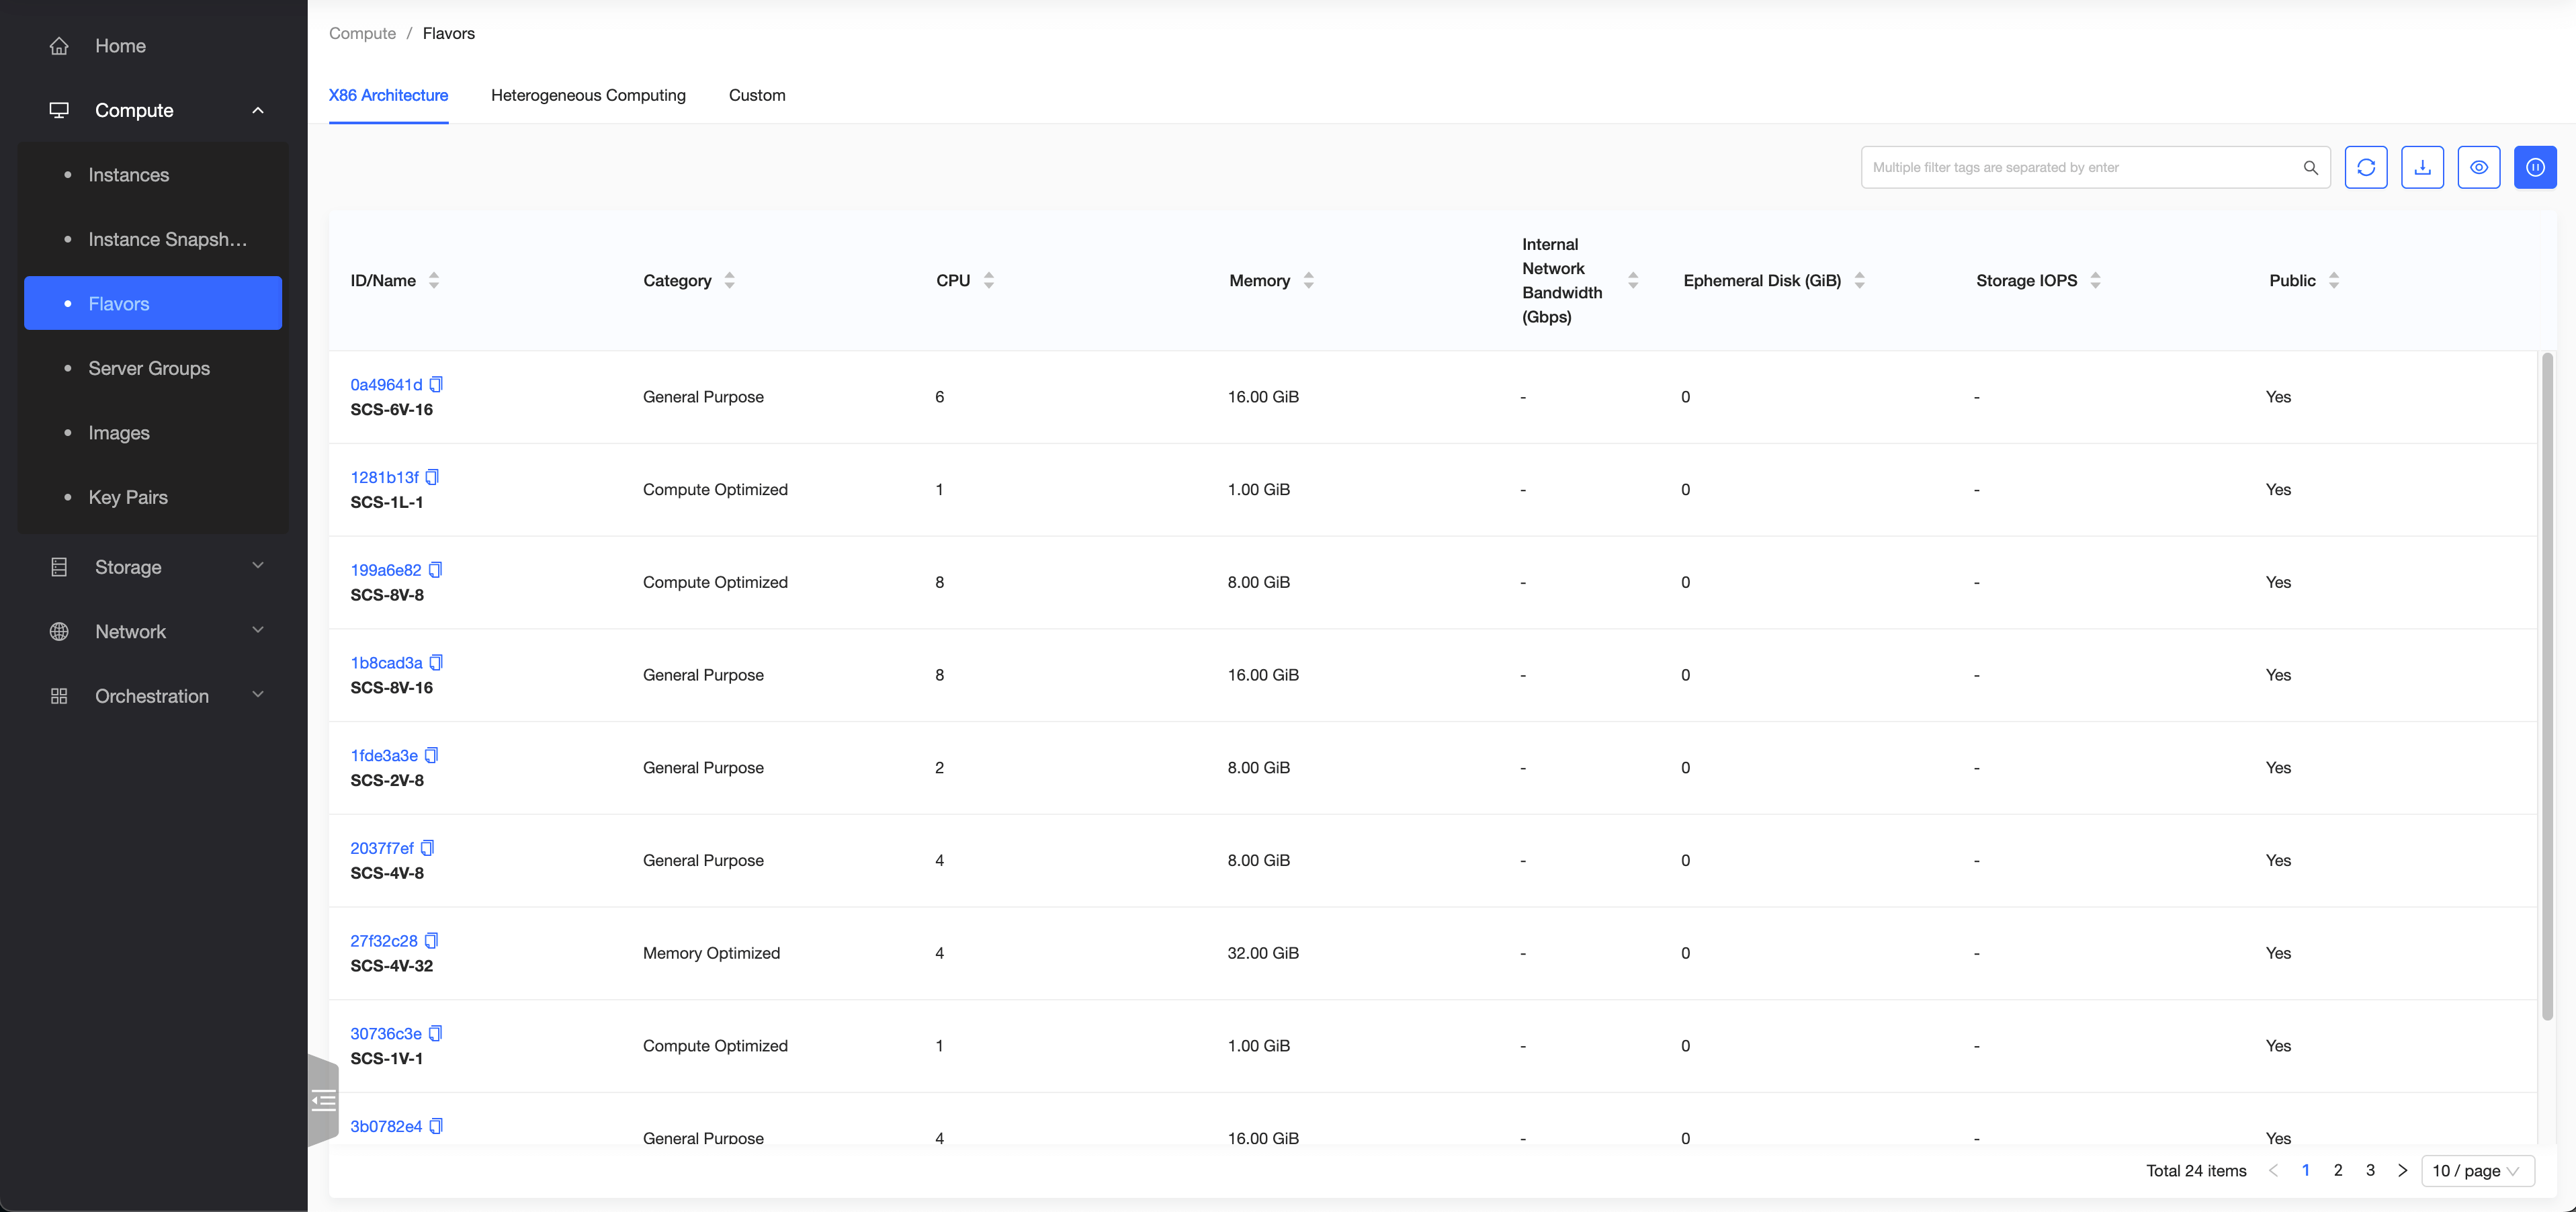Click the refresh table icon button
The image size is (2576, 1212).
coord(2365,167)
